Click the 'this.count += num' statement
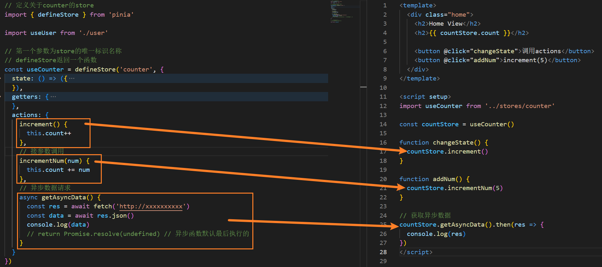Screen dimensions: 602x267 pyautogui.click(x=58, y=170)
